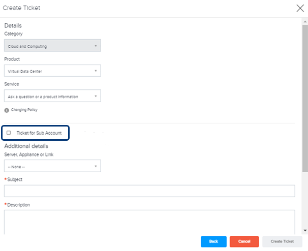This screenshot has height=251, width=308.
Task: Click the vertical scrollbar thumb
Action: (x=305, y=98)
